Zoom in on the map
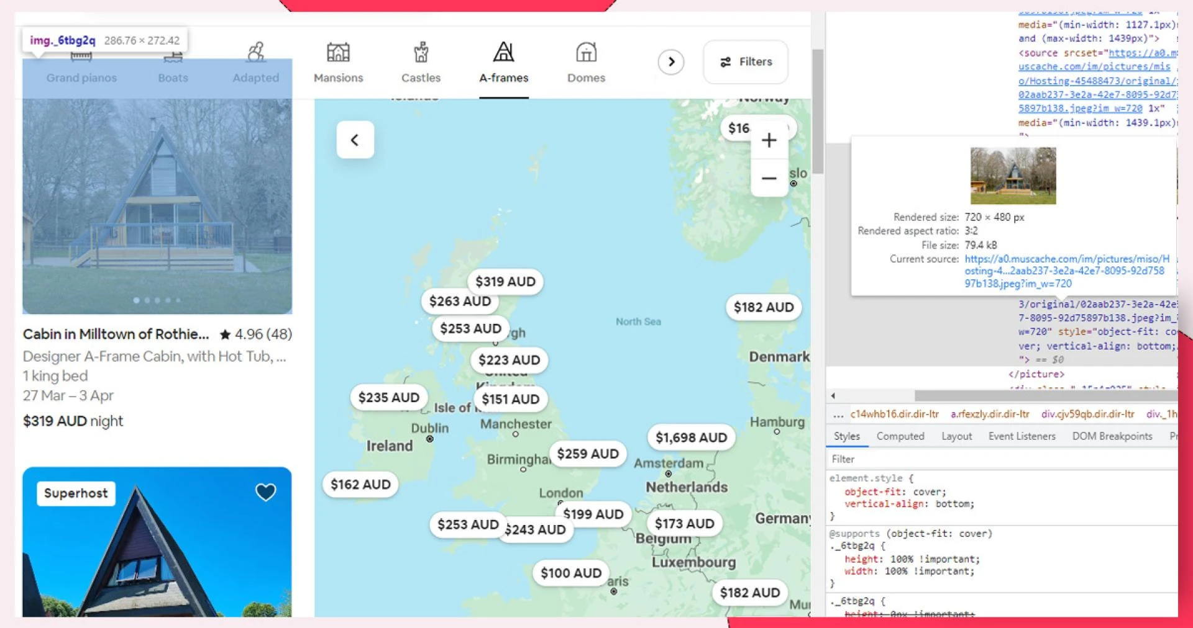Image resolution: width=1193 pixels, height=628 pixels. click(769, 140)
